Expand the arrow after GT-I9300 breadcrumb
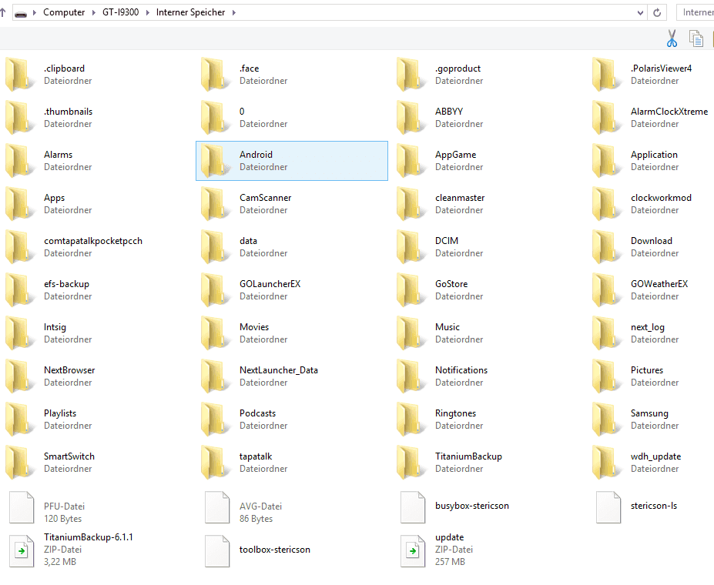 coord(148,13)
